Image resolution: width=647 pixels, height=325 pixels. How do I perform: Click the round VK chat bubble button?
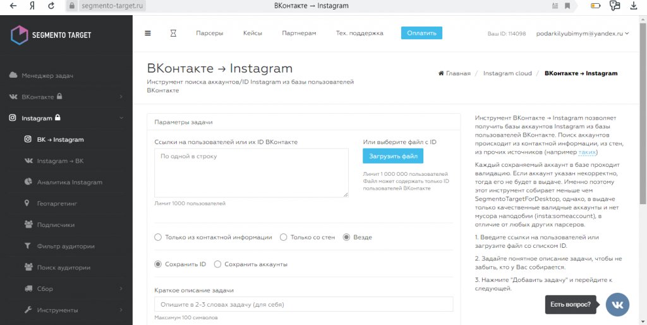point(617,305)
